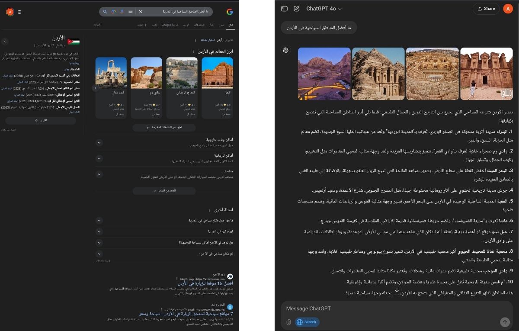
Task: Toggle the ChatGPT sidebar open
Action: click(x=285, y=8)
